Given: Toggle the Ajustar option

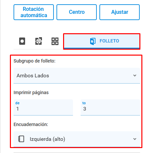Looking at the screenshot, I should click(x=120, y=12).
